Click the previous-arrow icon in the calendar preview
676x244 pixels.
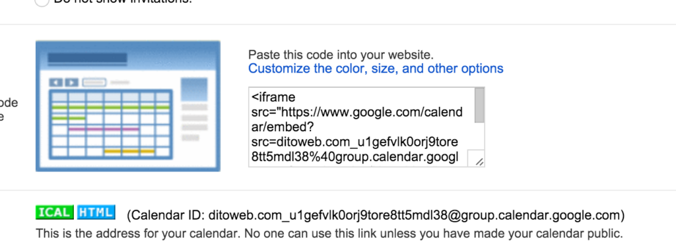coord(57,82)
